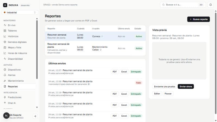Click the Estado column header
Screen dimensions: 217x122
pyautogui.click(x=138, y=28)
